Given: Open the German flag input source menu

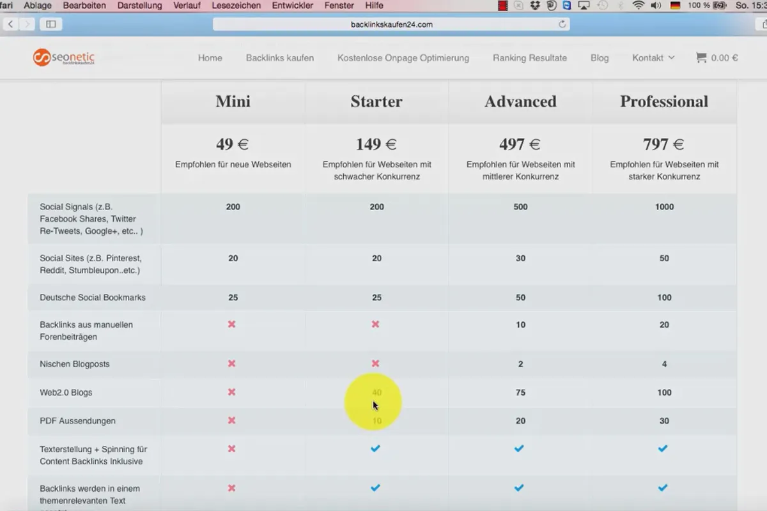Looking at the screenshot, I should [x=674, y=5].
